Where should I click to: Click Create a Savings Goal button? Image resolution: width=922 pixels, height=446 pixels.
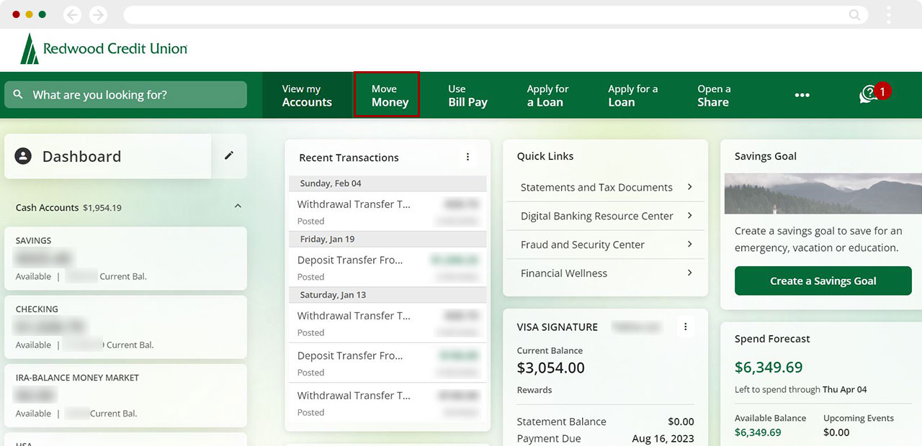(823, 281)
